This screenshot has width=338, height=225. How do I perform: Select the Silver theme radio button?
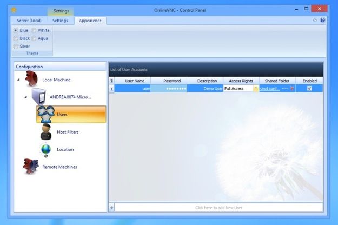pos(16,47)
